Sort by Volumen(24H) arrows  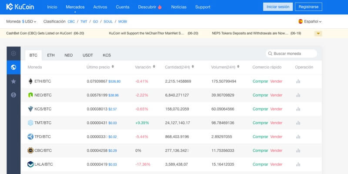click(x=238, y=67)
